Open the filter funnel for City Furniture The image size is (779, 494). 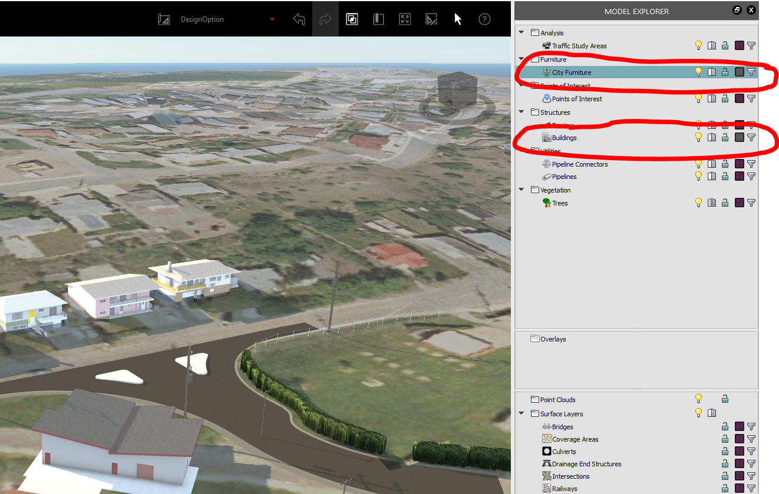pyautogui.click(x=751, y=72)
